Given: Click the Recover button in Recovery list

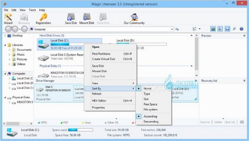Looking at the screenshot, I should [205, 122].
